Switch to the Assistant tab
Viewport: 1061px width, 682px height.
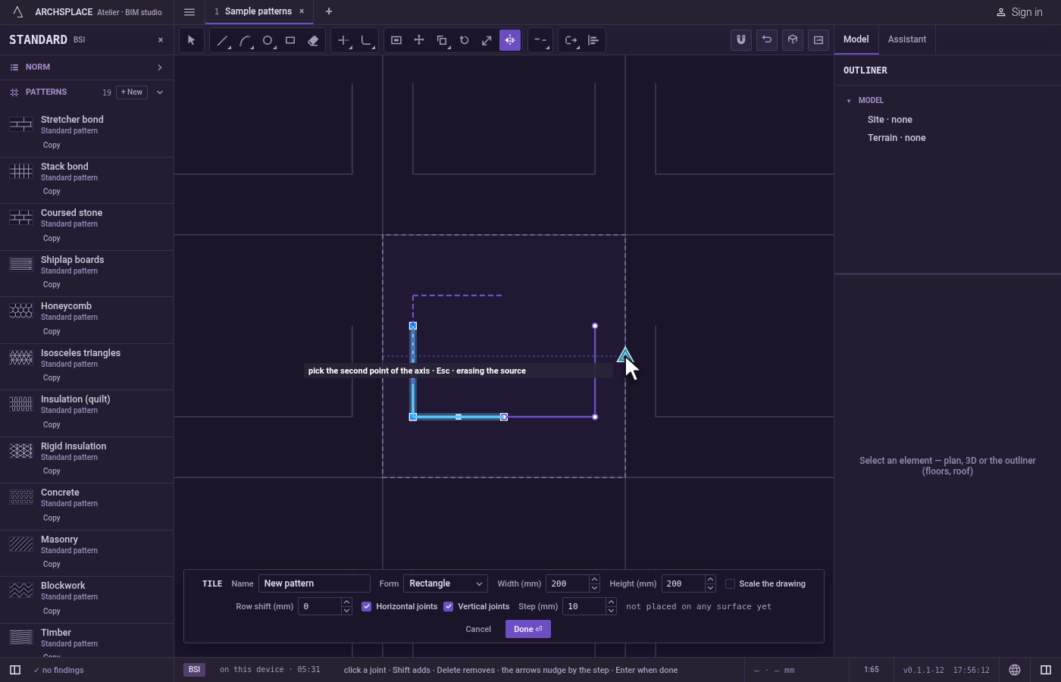907,39
